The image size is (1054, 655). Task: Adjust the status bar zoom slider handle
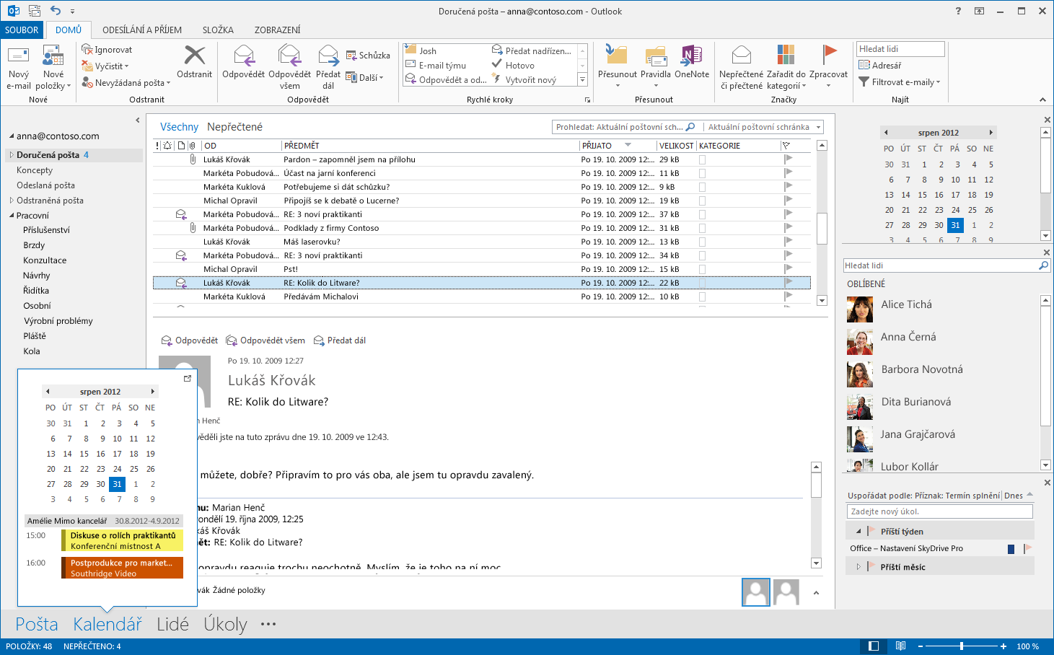pyautogui.click(x=962, y=646)
